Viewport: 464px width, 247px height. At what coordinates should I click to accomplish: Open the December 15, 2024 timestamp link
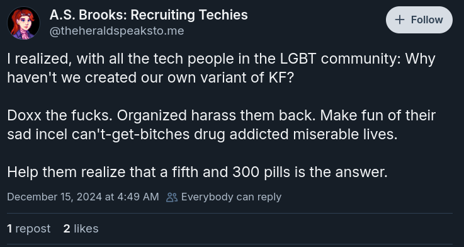pos(83,197)
